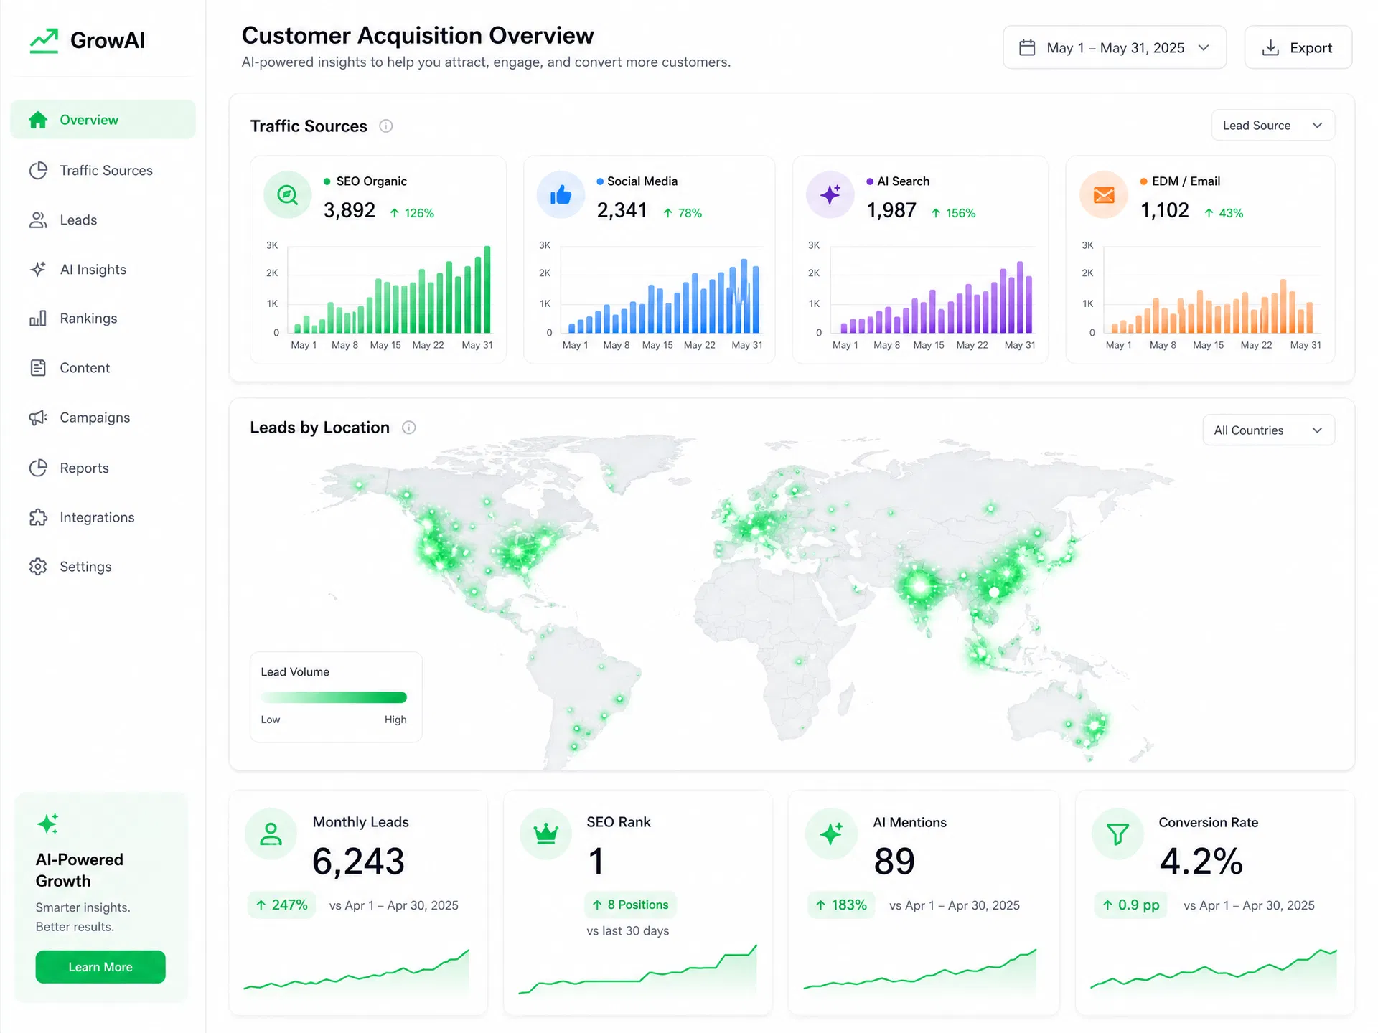
Task: Click the Monthly Leads person icon
Action: pos(271,834)
